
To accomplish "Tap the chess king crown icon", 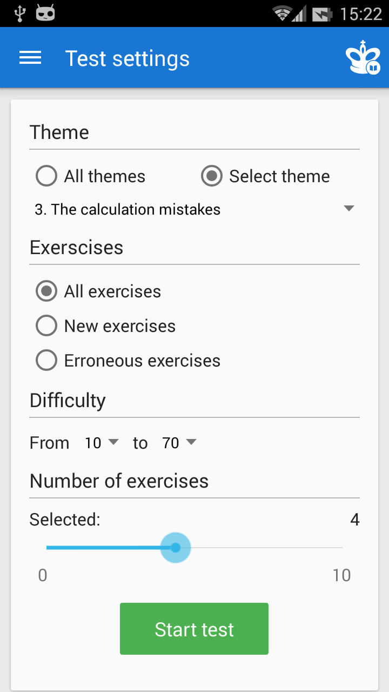I will (363, 57).
